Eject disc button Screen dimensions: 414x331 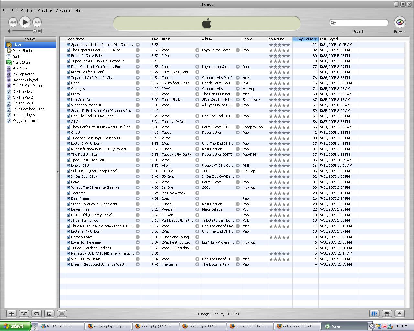coord(399,314)
